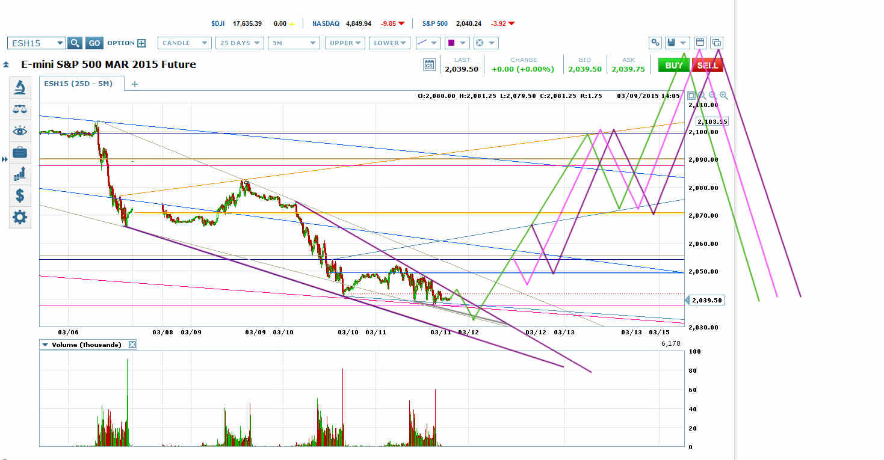
Task: Open the UPPER studies dropdown
Action: (x=345, y=43)
